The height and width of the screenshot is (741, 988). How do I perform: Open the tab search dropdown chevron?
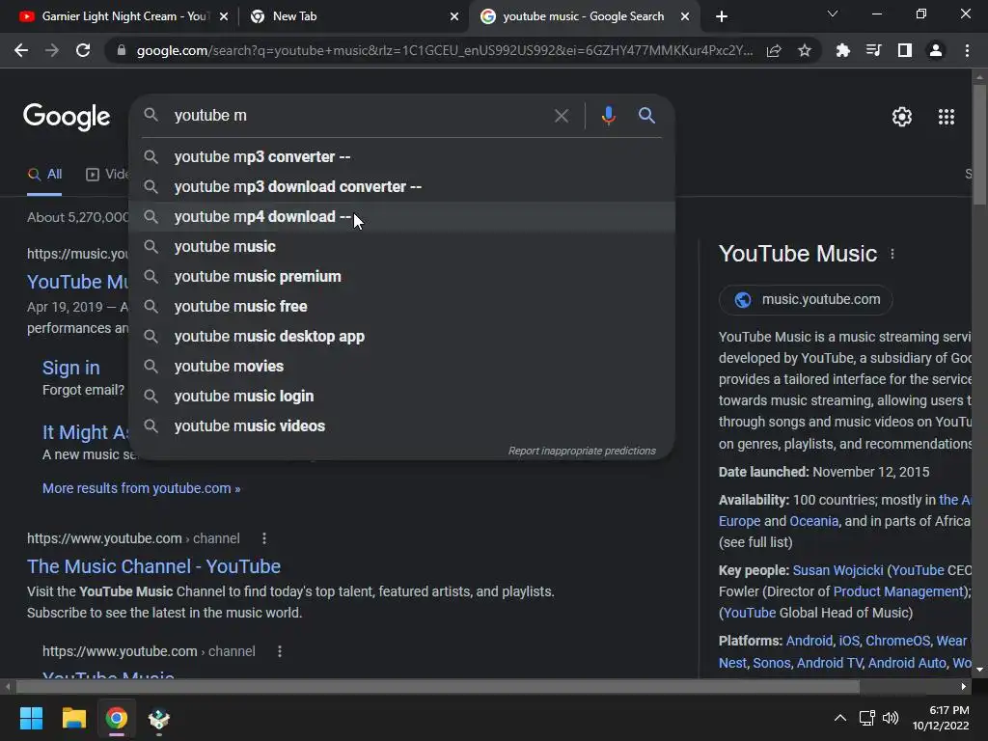coord(833,14)
